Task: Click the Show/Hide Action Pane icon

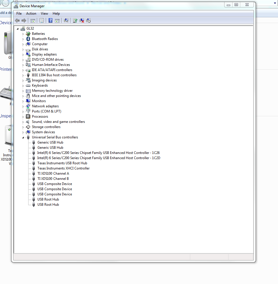Action: coord(57,21)
